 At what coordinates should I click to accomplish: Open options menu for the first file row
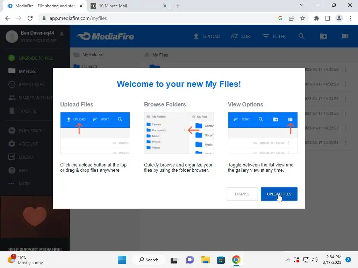click(x=345, y=69)
